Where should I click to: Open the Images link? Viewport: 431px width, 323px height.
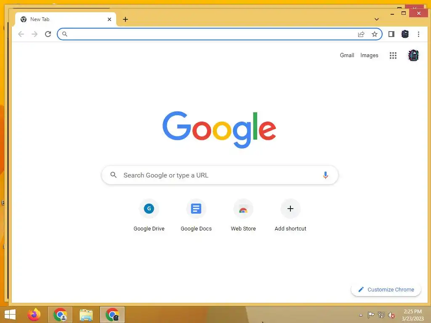point(369,55)
